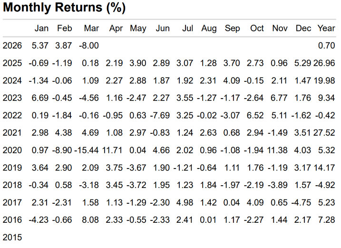Click the 27.52 yearly return for 2021
Image resolution: width=341 pixels, height=248 pixels.
coord(325,133)
